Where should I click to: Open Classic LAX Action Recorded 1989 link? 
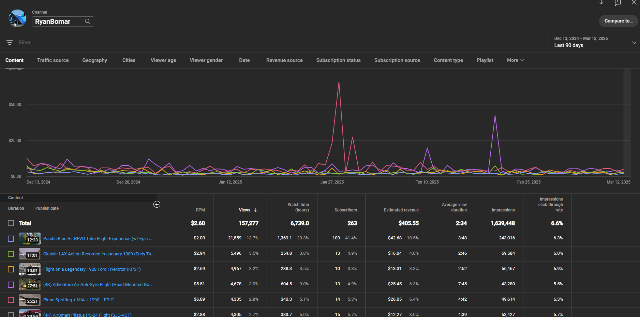click(99, 254)
